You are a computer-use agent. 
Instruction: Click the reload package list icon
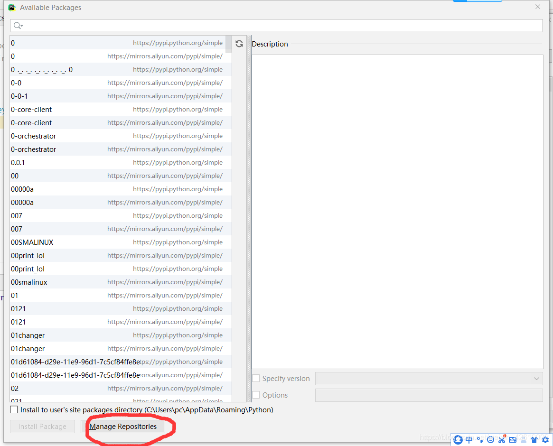(x=239, y=43)
